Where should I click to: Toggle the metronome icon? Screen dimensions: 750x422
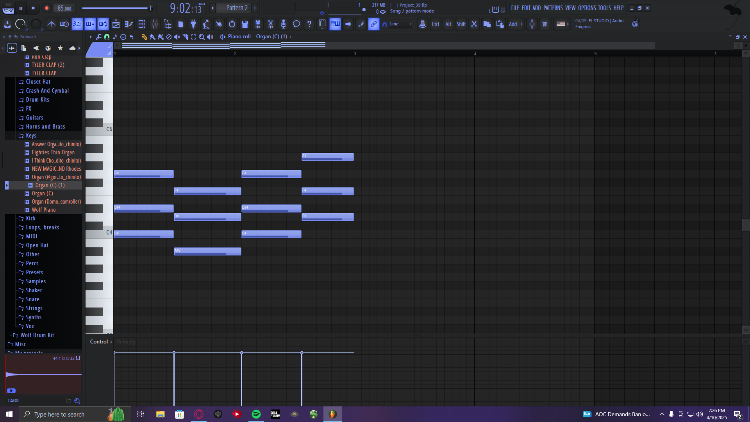pos(51,24)
